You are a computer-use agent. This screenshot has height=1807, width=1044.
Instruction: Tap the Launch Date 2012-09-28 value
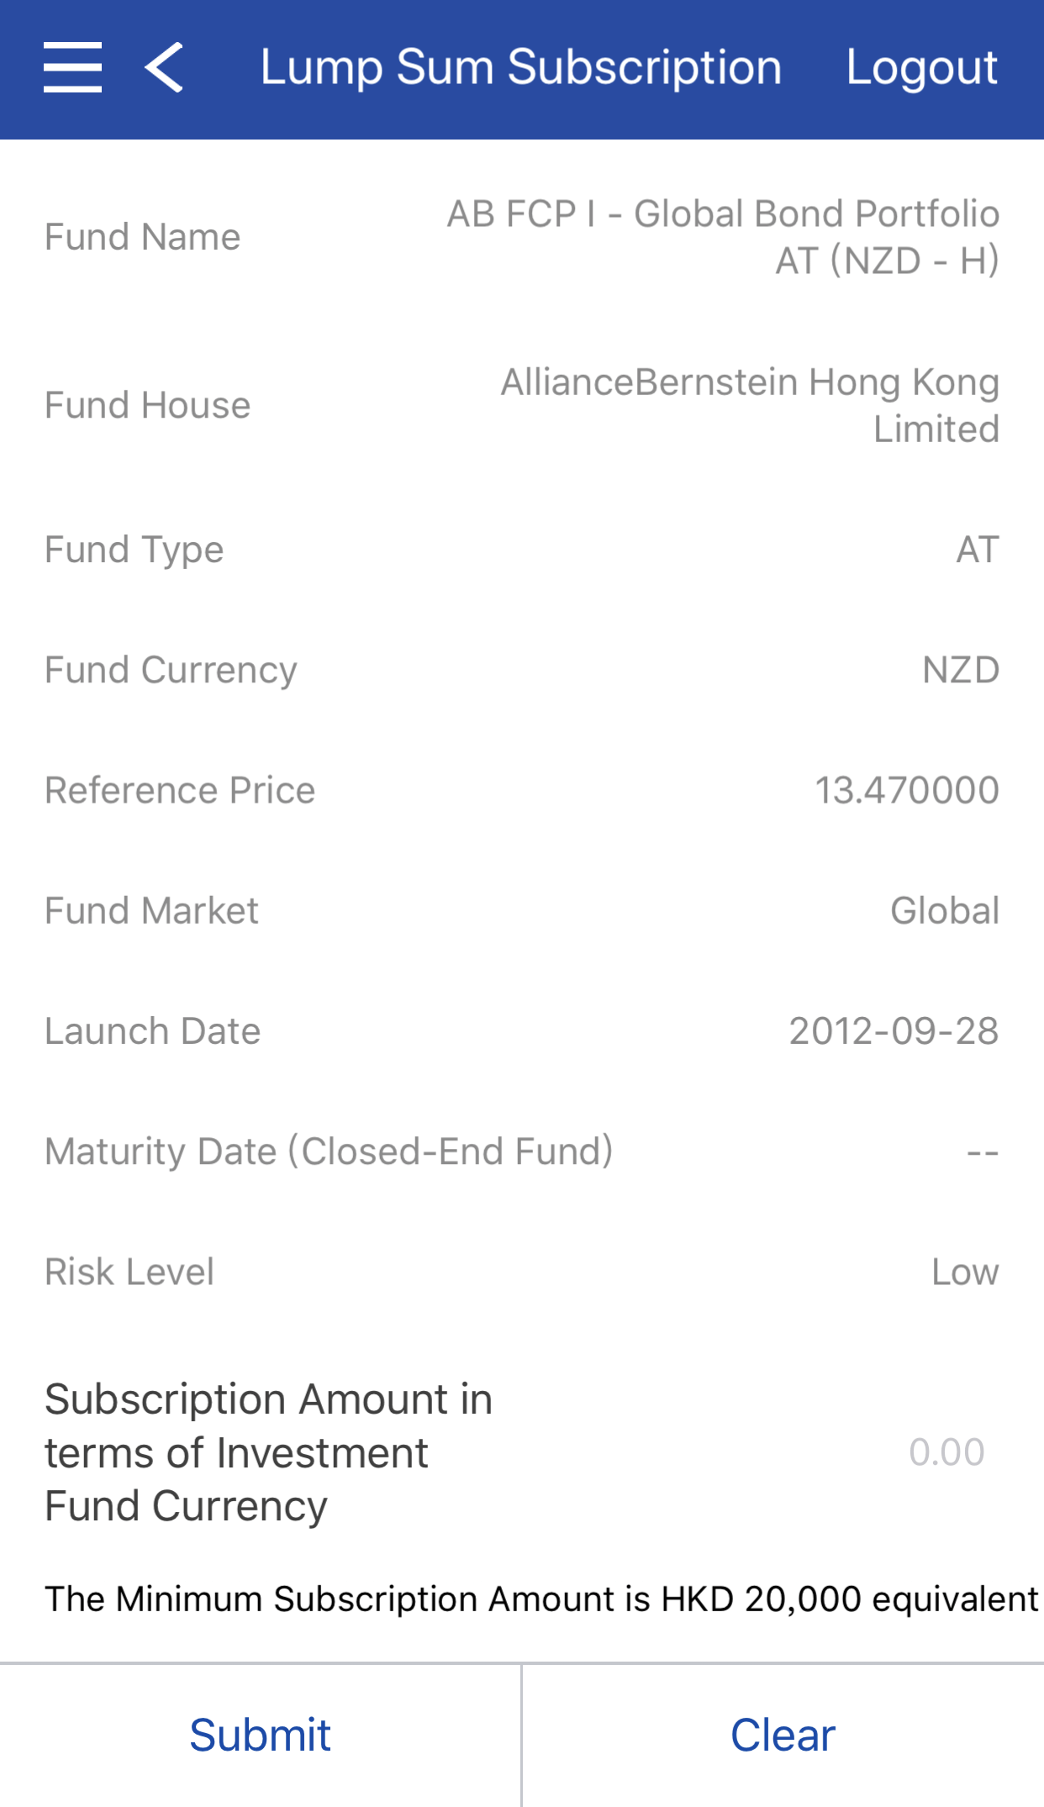coord(894,1030)
